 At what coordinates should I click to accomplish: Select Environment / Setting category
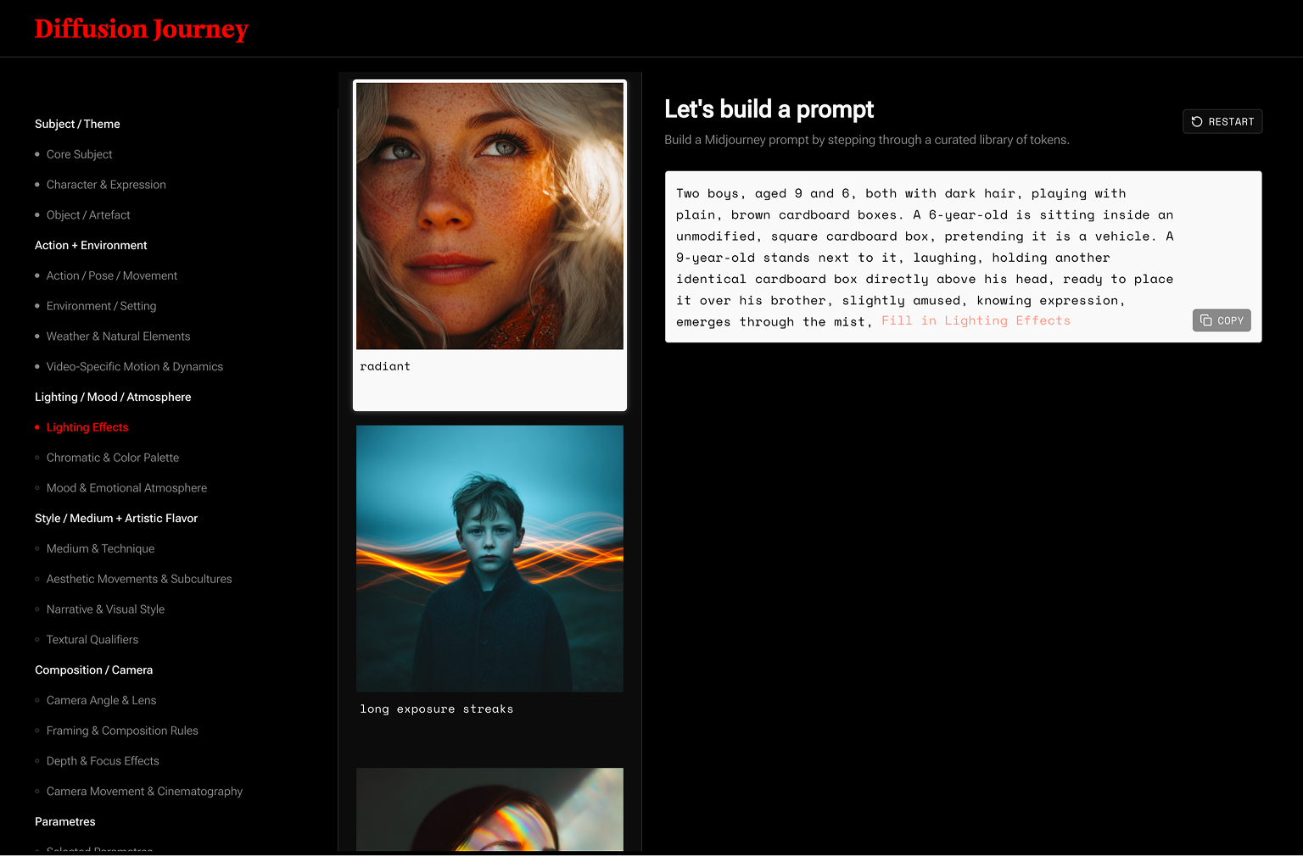click(102, 306)
